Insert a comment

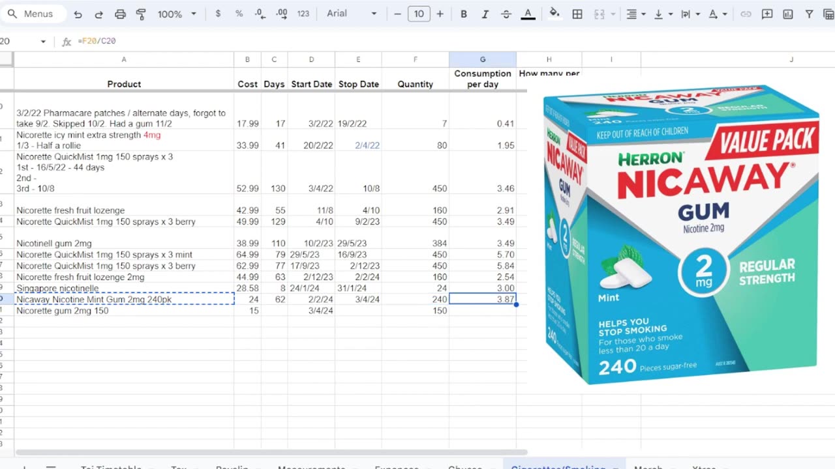tap(767, 14)
